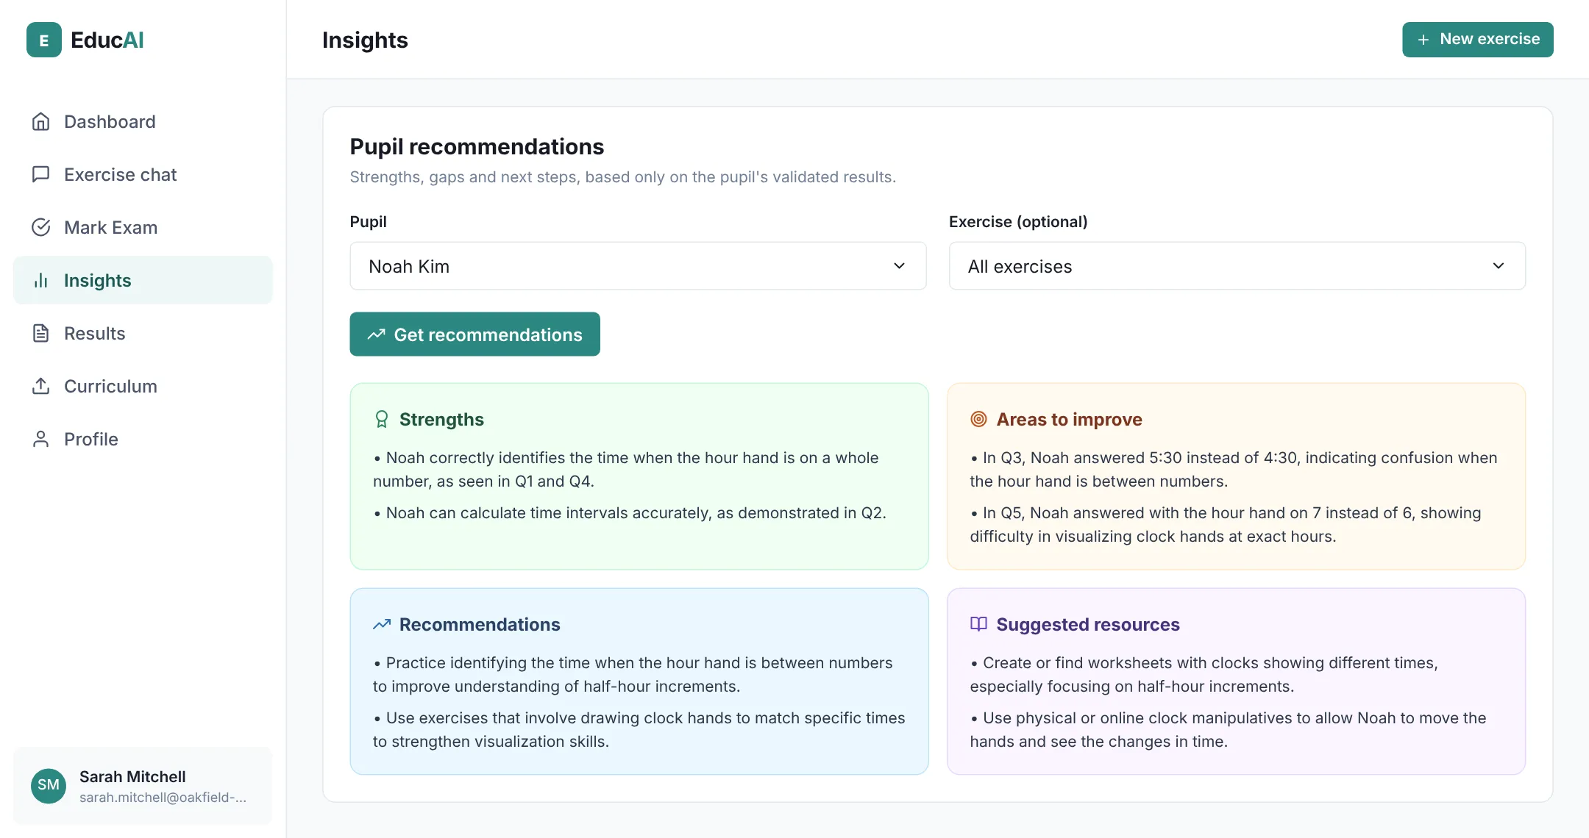Click the Q5 hour hand on 7 note
Viewport: 1589px width, 838px height.
pos(1226,524)
